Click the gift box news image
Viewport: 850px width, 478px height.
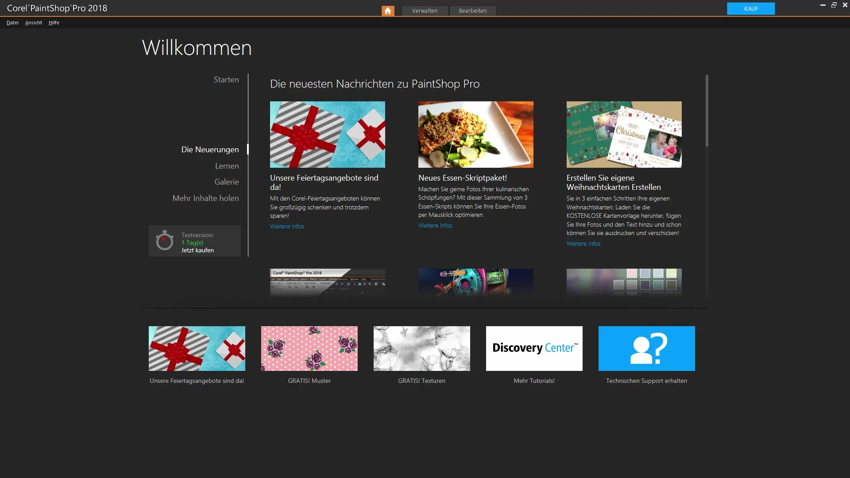[x=328, y=135]
